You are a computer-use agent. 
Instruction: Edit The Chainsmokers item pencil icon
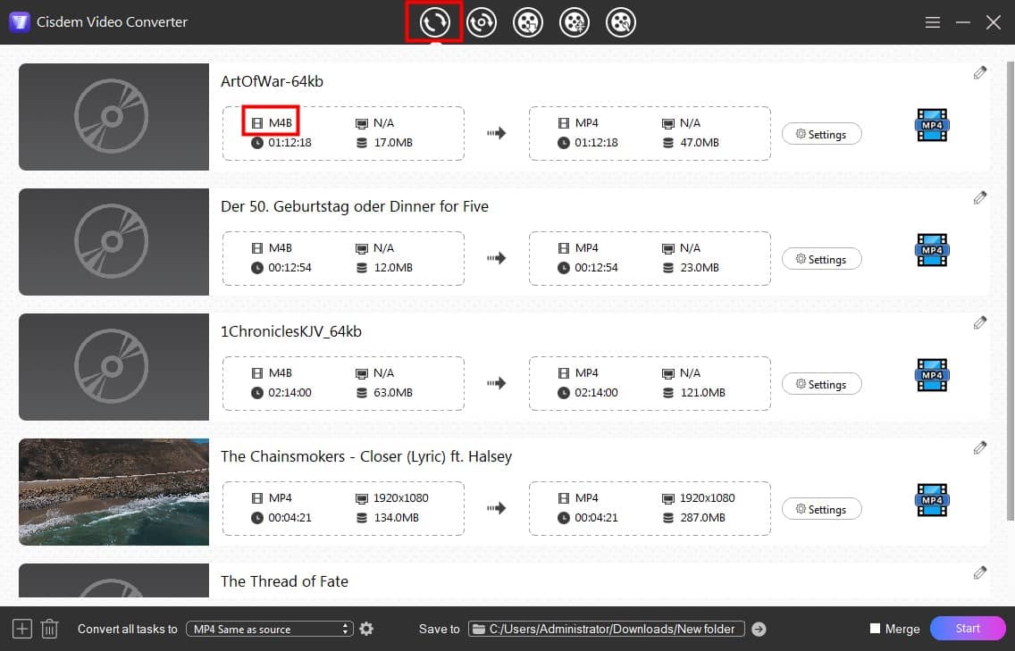[x=979, y=447]
